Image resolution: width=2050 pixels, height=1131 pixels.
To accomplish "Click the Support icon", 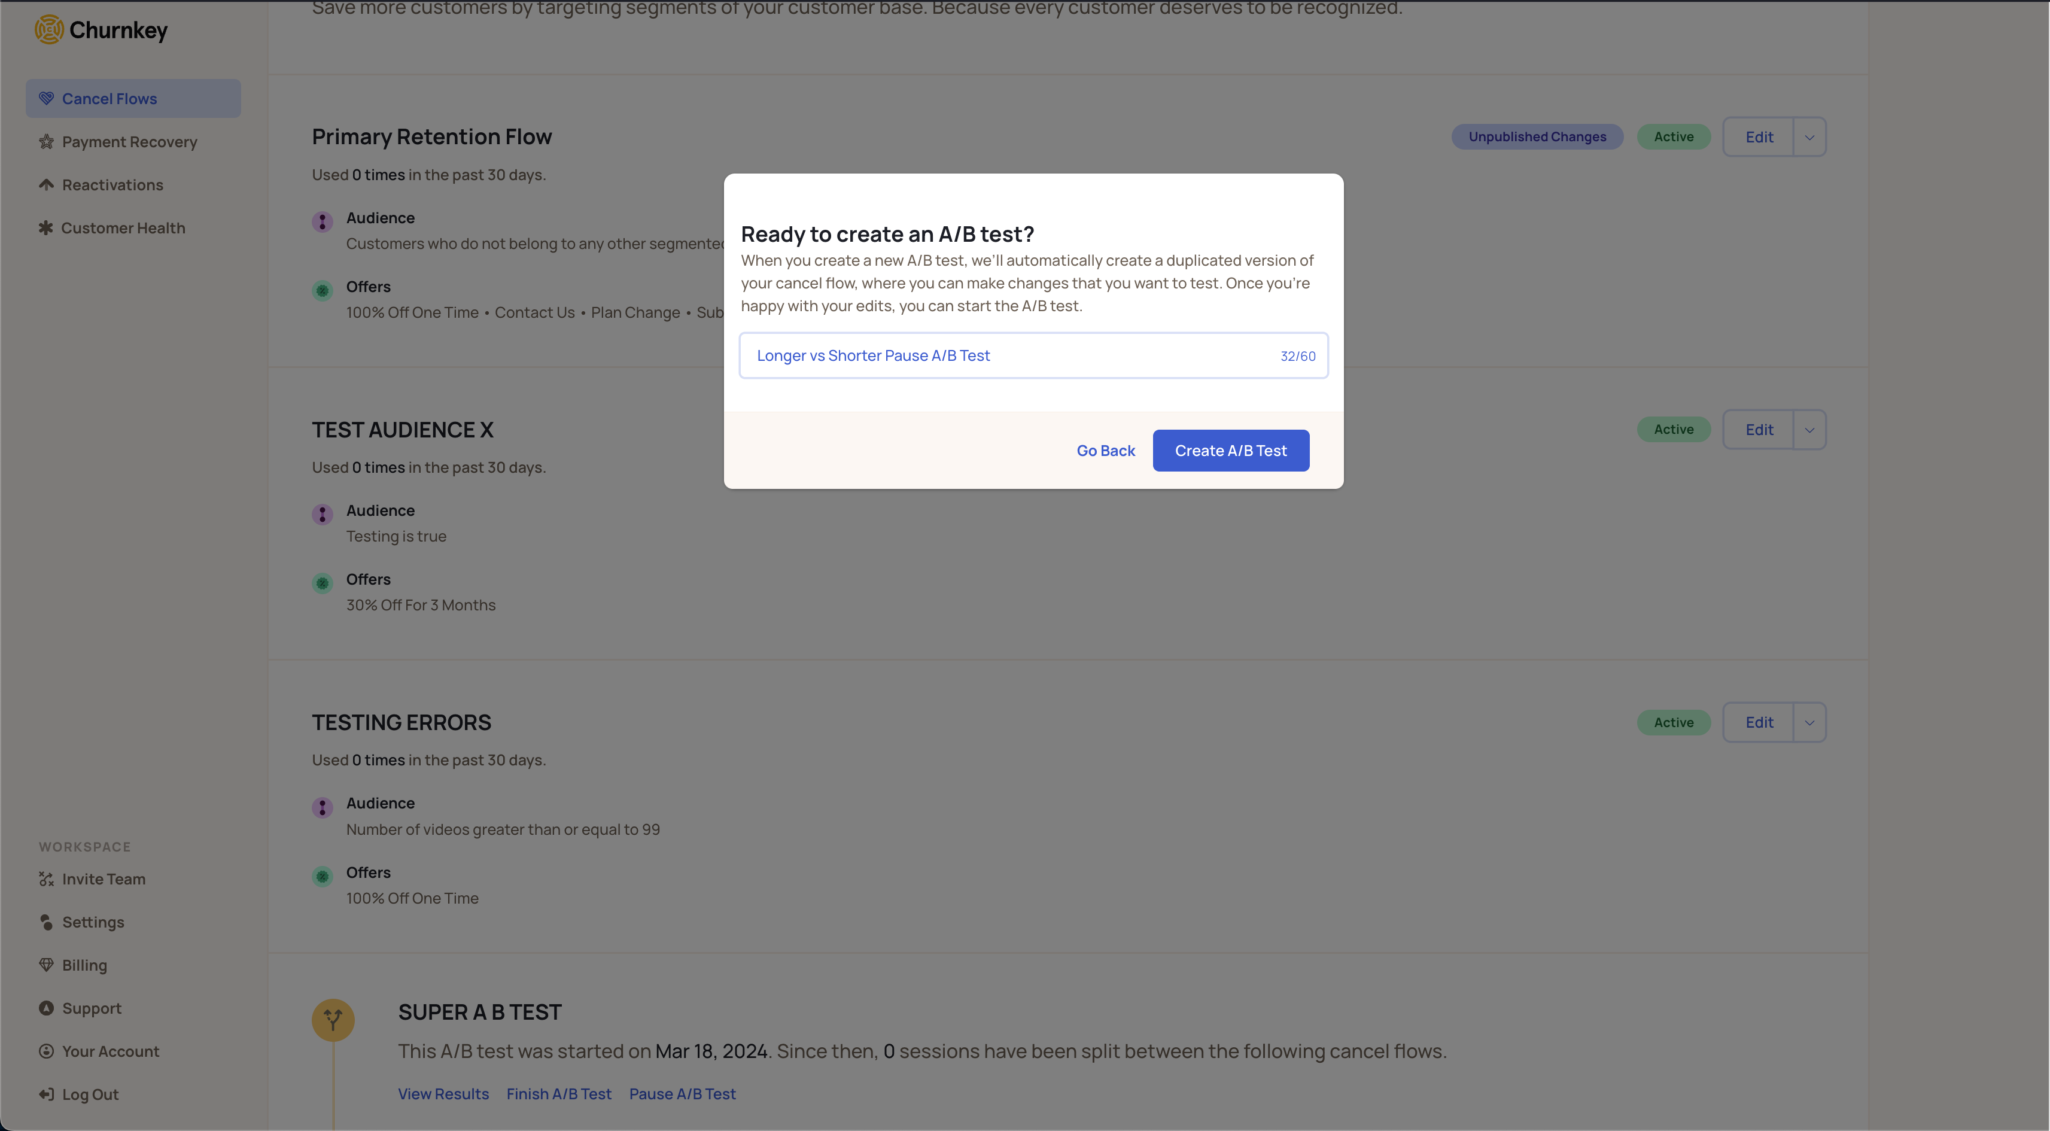I will [46, 1008].
